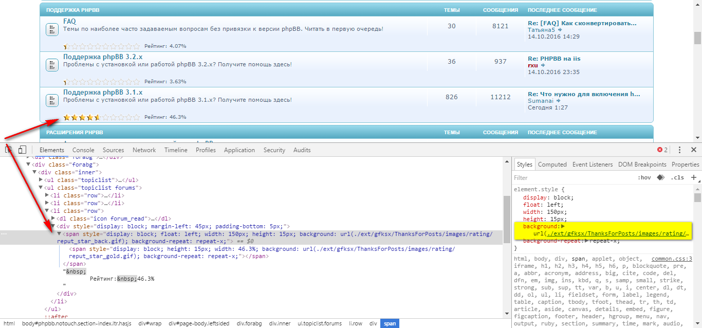702x328 pixels.
Task: Add a new style rule with plus icon
Action: click(x=693, y=177)
